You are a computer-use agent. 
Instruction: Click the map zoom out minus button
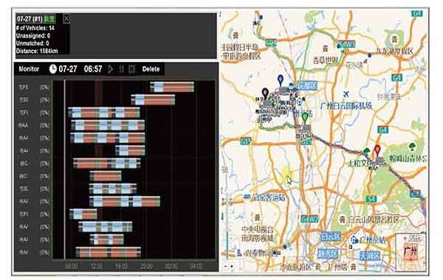coord(225,266)
